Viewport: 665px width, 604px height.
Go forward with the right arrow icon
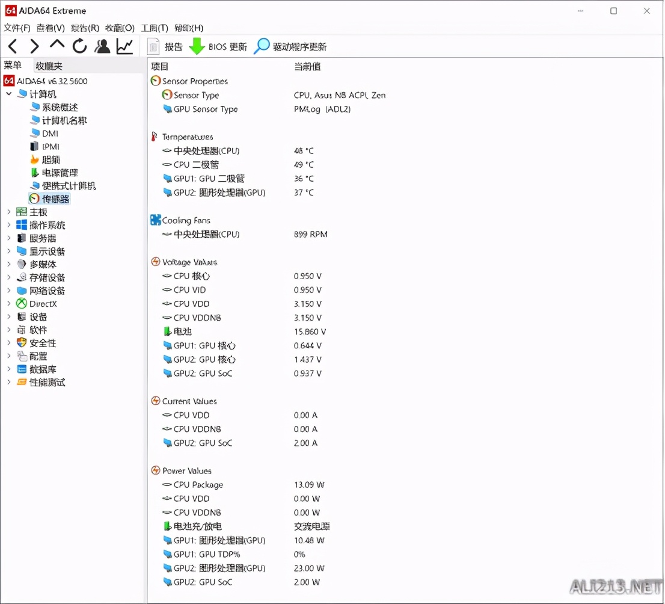pyautogui.click(x=35, y=46)
